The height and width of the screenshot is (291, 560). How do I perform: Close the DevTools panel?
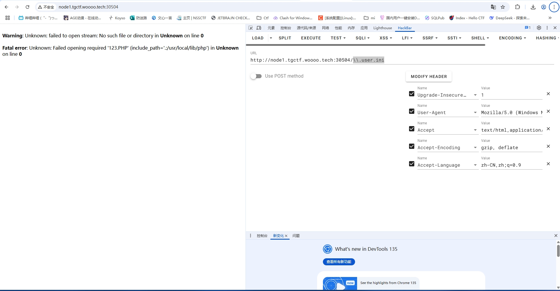click(555, 28)
